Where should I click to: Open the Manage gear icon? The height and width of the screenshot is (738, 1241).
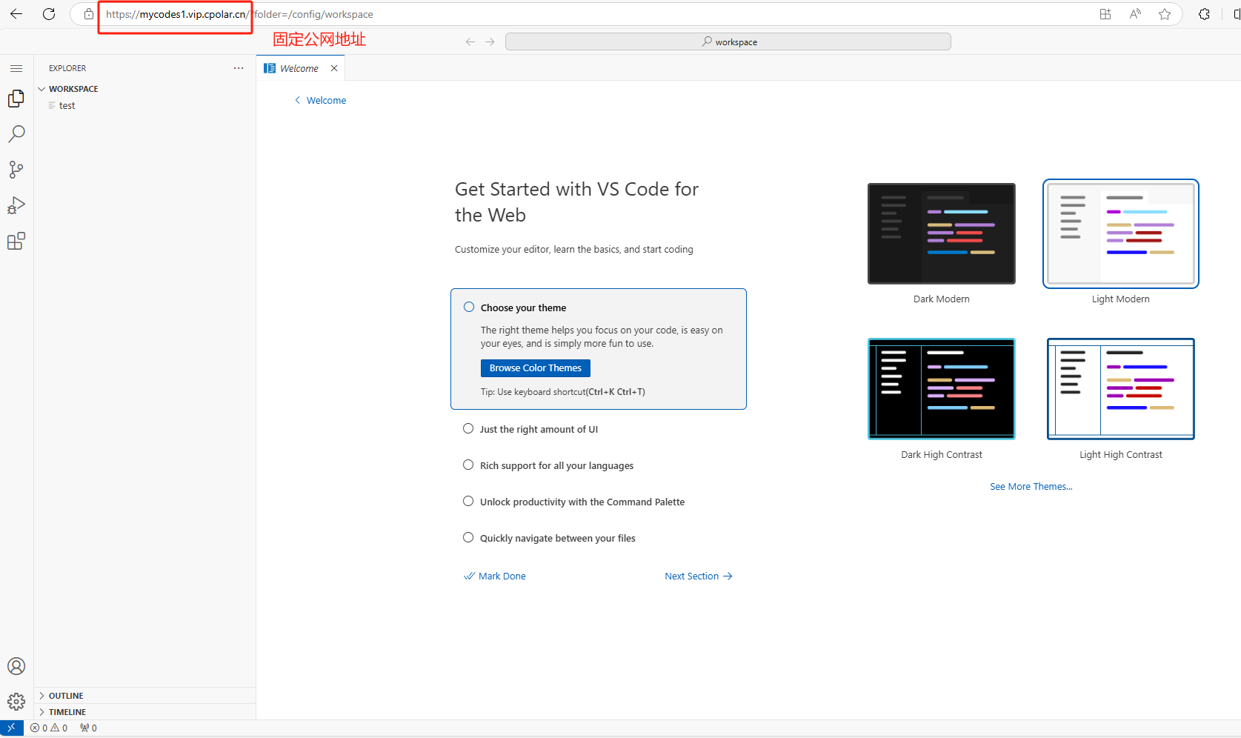16,702
